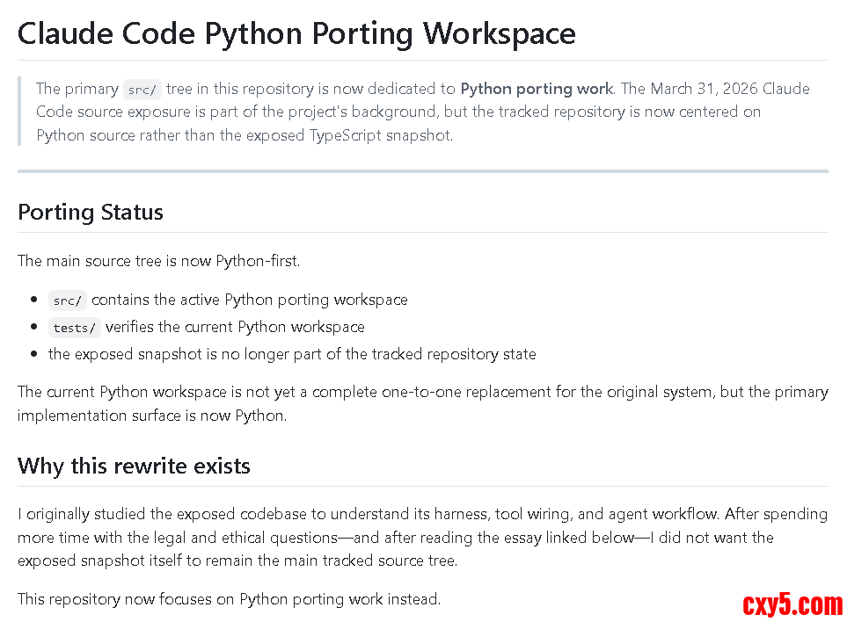
Task: Click the bullet about the exposed snapshot
Action: coord(292,354)
